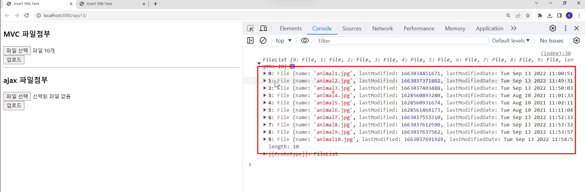Open the Application tab
Image resolution: width=585 pixels, height=192 pixels.
489,28
